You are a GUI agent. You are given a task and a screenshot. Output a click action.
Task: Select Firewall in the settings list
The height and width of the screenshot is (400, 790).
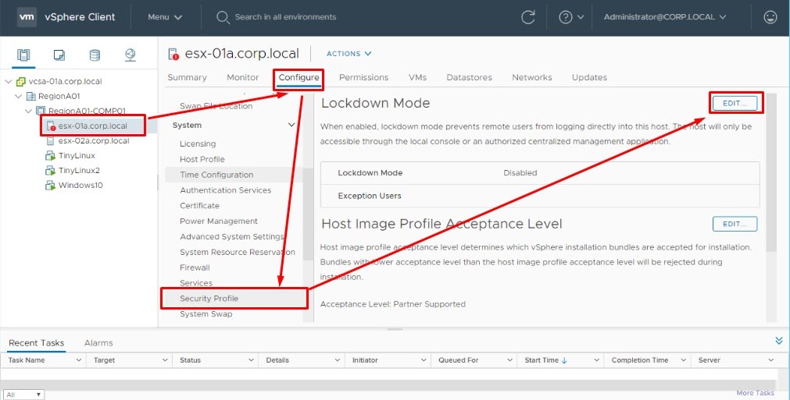click(x=195, y=268)
